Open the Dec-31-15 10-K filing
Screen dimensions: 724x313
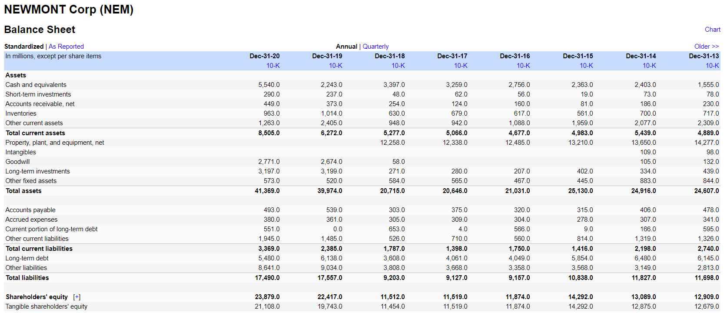586,66
